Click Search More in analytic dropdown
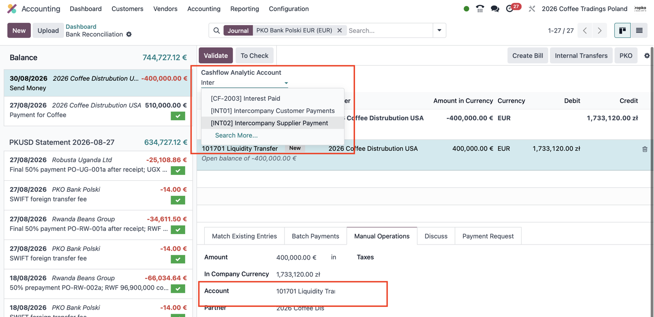Viewport: 654px width, 317px height. pyautogui.click(x=273, y=135)
